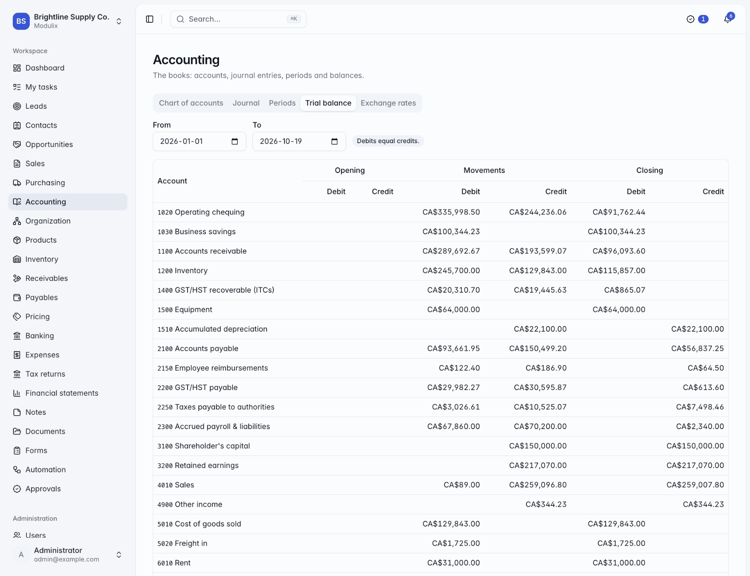Open the To date calendar picker
Viewport: 750px width, 576px height.
click(x=334, y=141)
